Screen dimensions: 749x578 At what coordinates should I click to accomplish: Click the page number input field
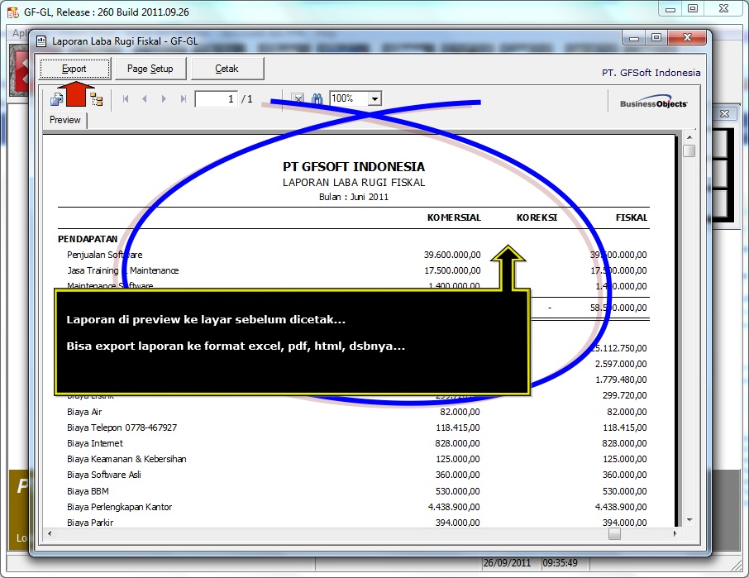coord(217,99)
